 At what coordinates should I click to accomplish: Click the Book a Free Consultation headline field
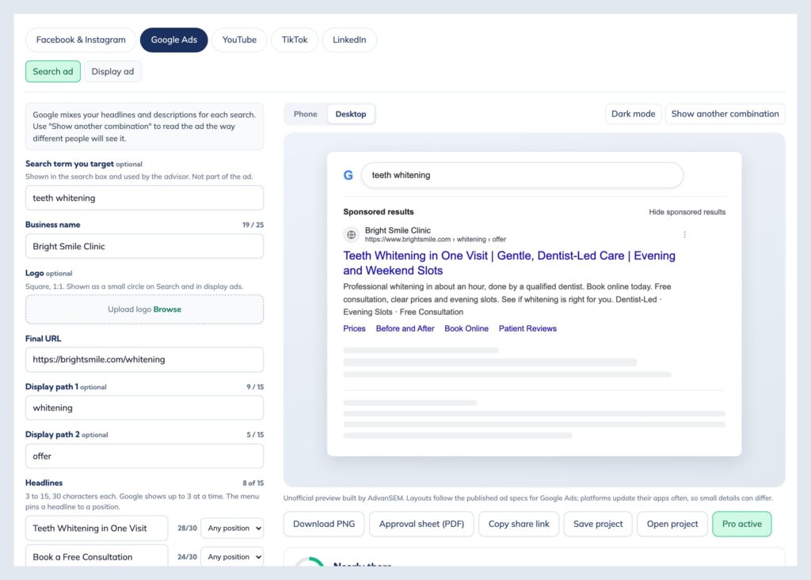pyautogui.click(x=97, y=556)
